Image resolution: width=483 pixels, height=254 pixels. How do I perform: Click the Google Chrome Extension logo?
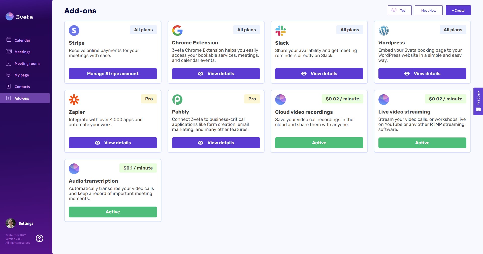[x=177, y=31]
